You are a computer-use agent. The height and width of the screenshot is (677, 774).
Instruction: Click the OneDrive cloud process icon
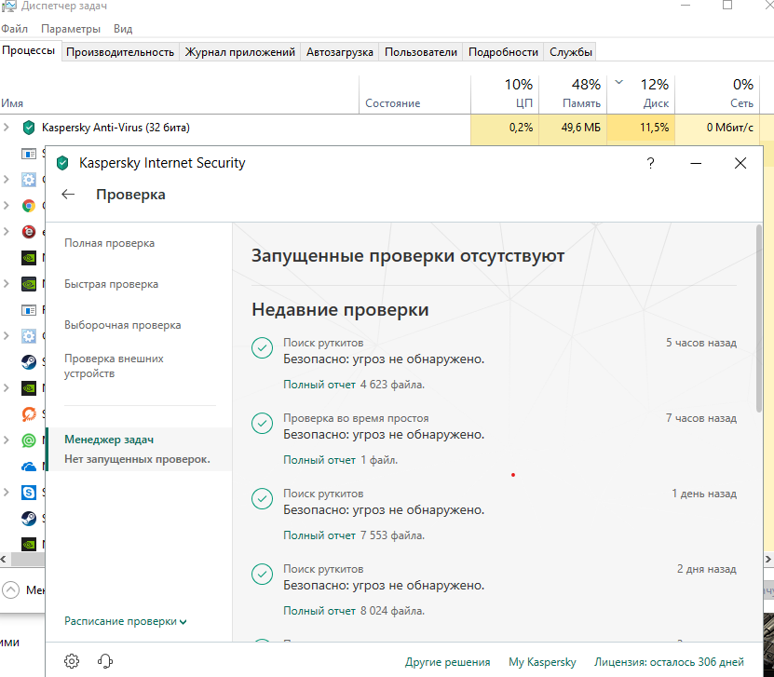click(x=29, y=466)
